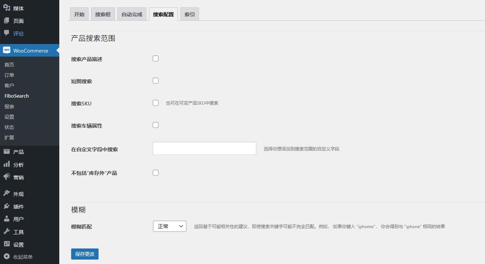Click the 插件 plugin icon
The image size is (485, 264).
click(x=7, y=206)
